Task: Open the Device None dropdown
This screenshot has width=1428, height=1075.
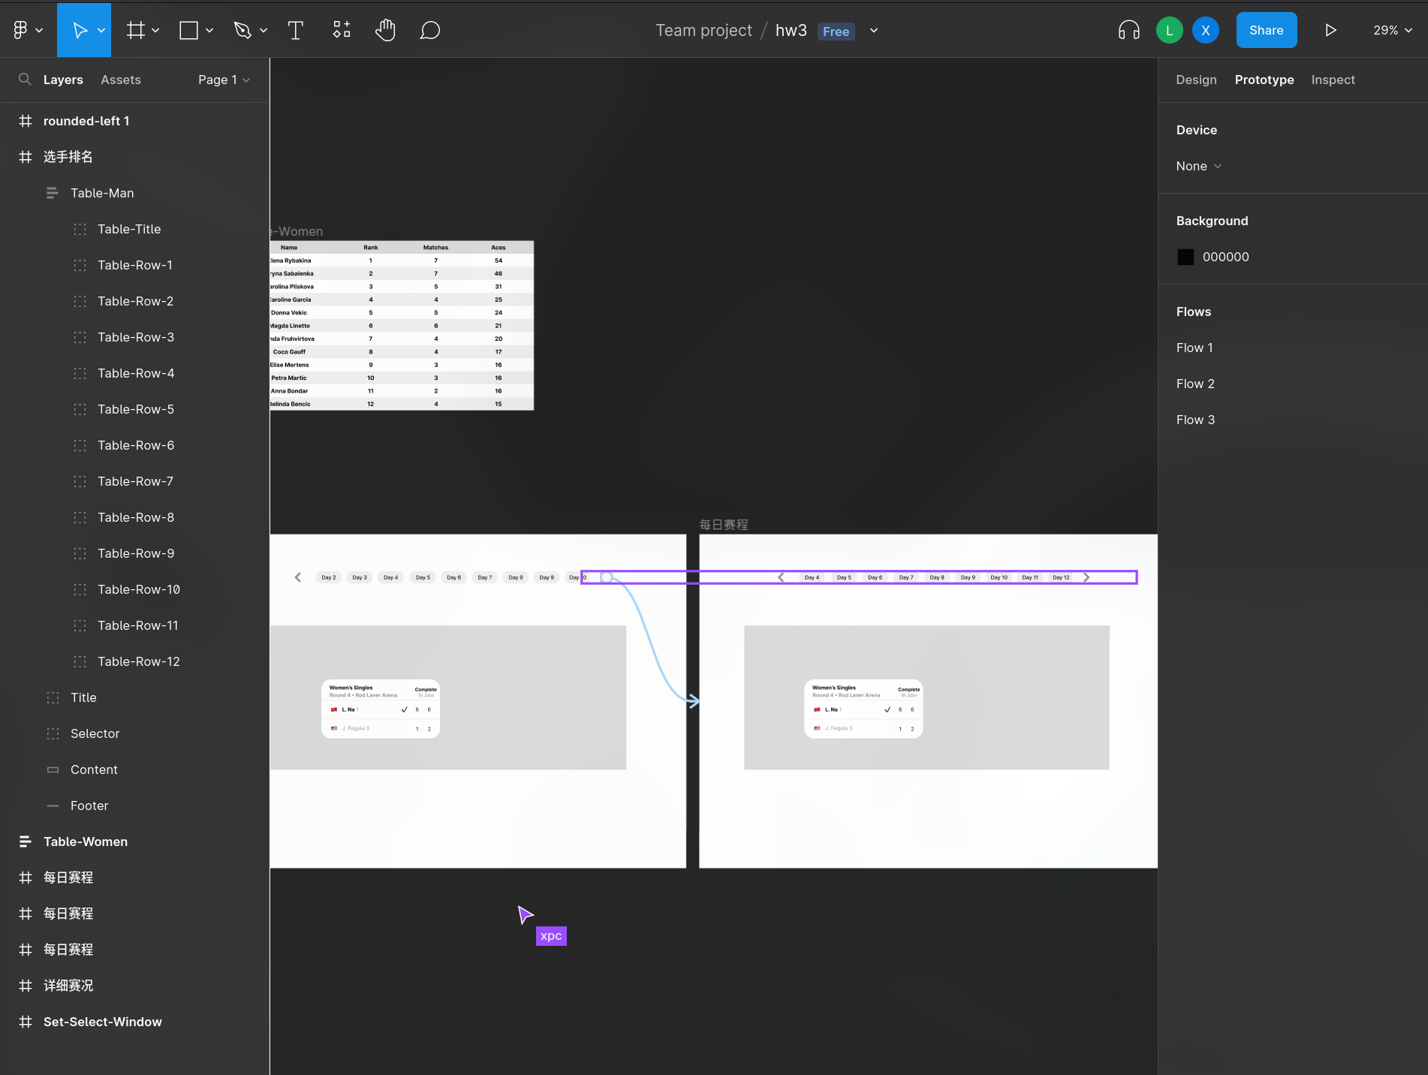Action: pos(1199,166)
